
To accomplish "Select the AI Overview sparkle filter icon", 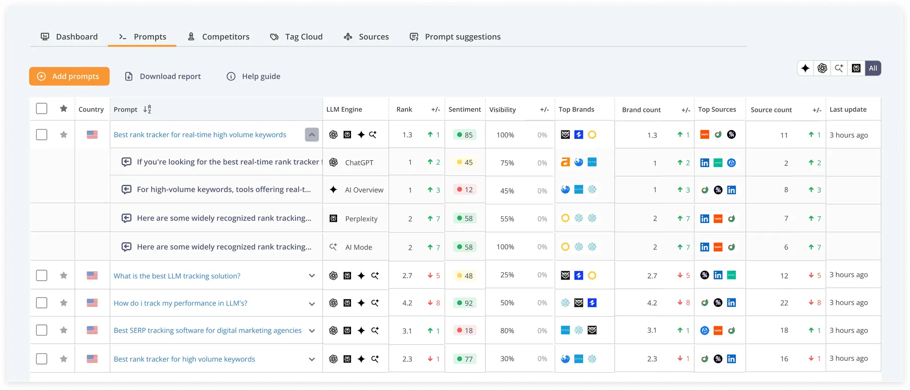I will pos(806,68).
